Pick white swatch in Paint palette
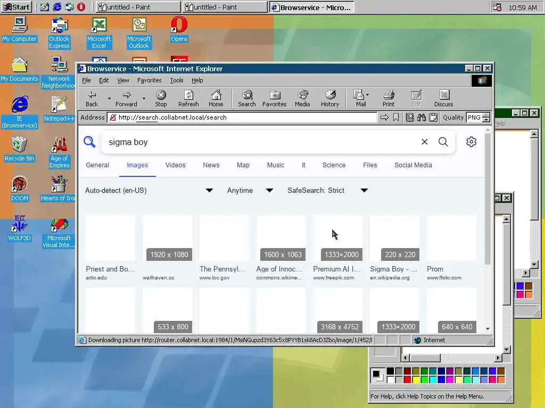 click(390, 379)
